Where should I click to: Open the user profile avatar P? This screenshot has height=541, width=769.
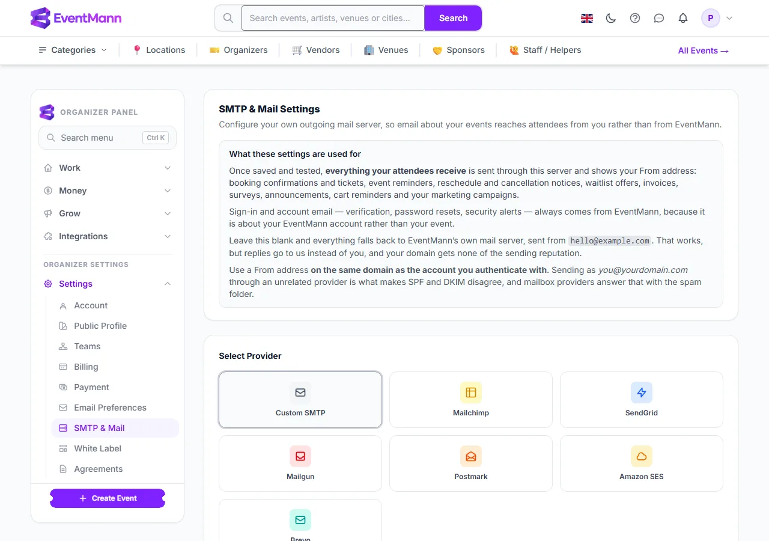711,18
